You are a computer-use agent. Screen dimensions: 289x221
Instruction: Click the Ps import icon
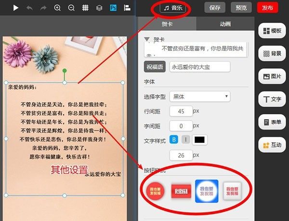(113, 8)
